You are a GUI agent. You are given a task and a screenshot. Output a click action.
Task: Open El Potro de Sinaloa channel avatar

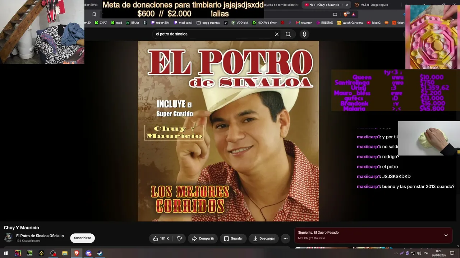point(8,238)
